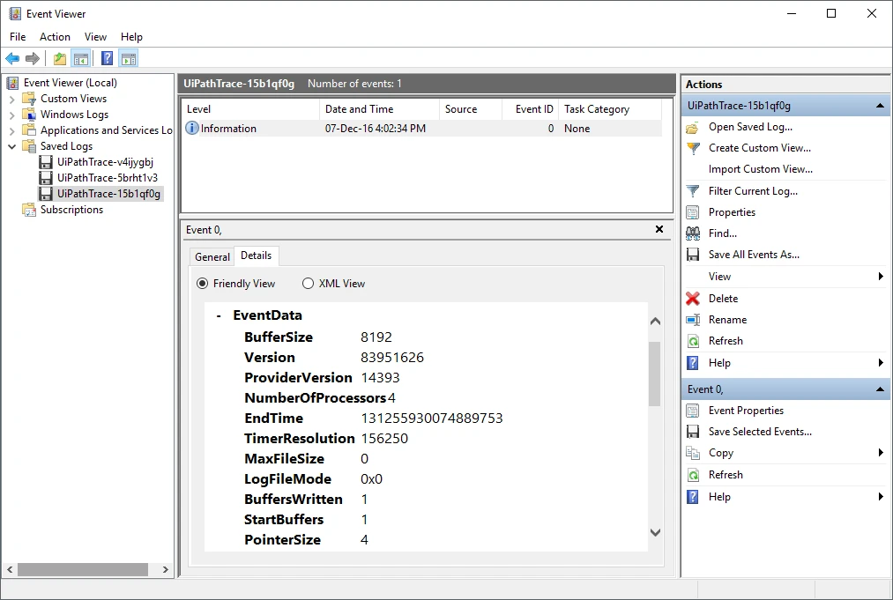893x600 pixels.
Task: Click the Rename icon in Actions pane
Action: pyautogui.click(x=693, y=320)
